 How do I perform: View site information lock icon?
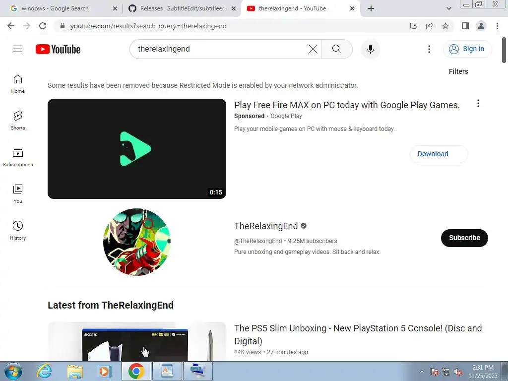coord(63,26)
